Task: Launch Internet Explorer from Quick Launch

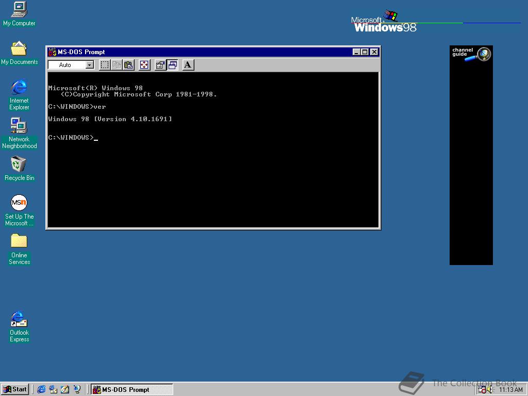Action: pyautogui.click(x=41, y=389)
